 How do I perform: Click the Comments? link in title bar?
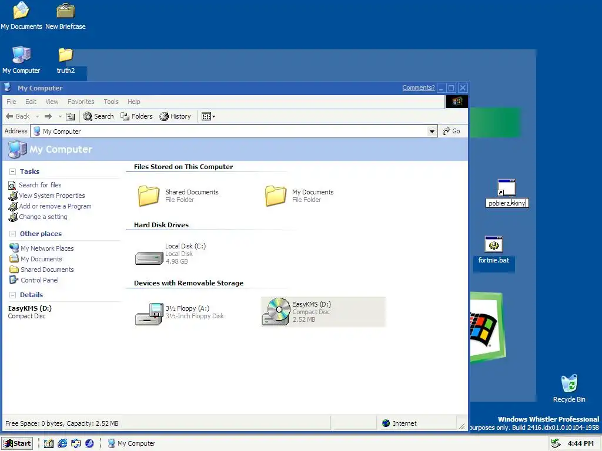(x=419, y=88)
